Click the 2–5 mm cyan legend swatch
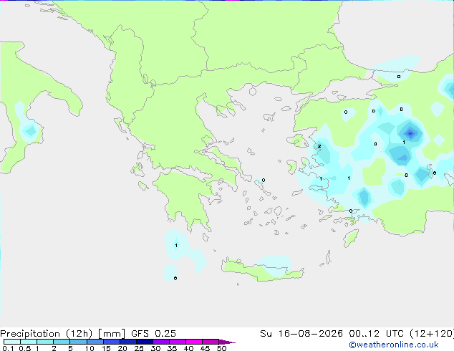The image size is (454, 351). (62, 342)
